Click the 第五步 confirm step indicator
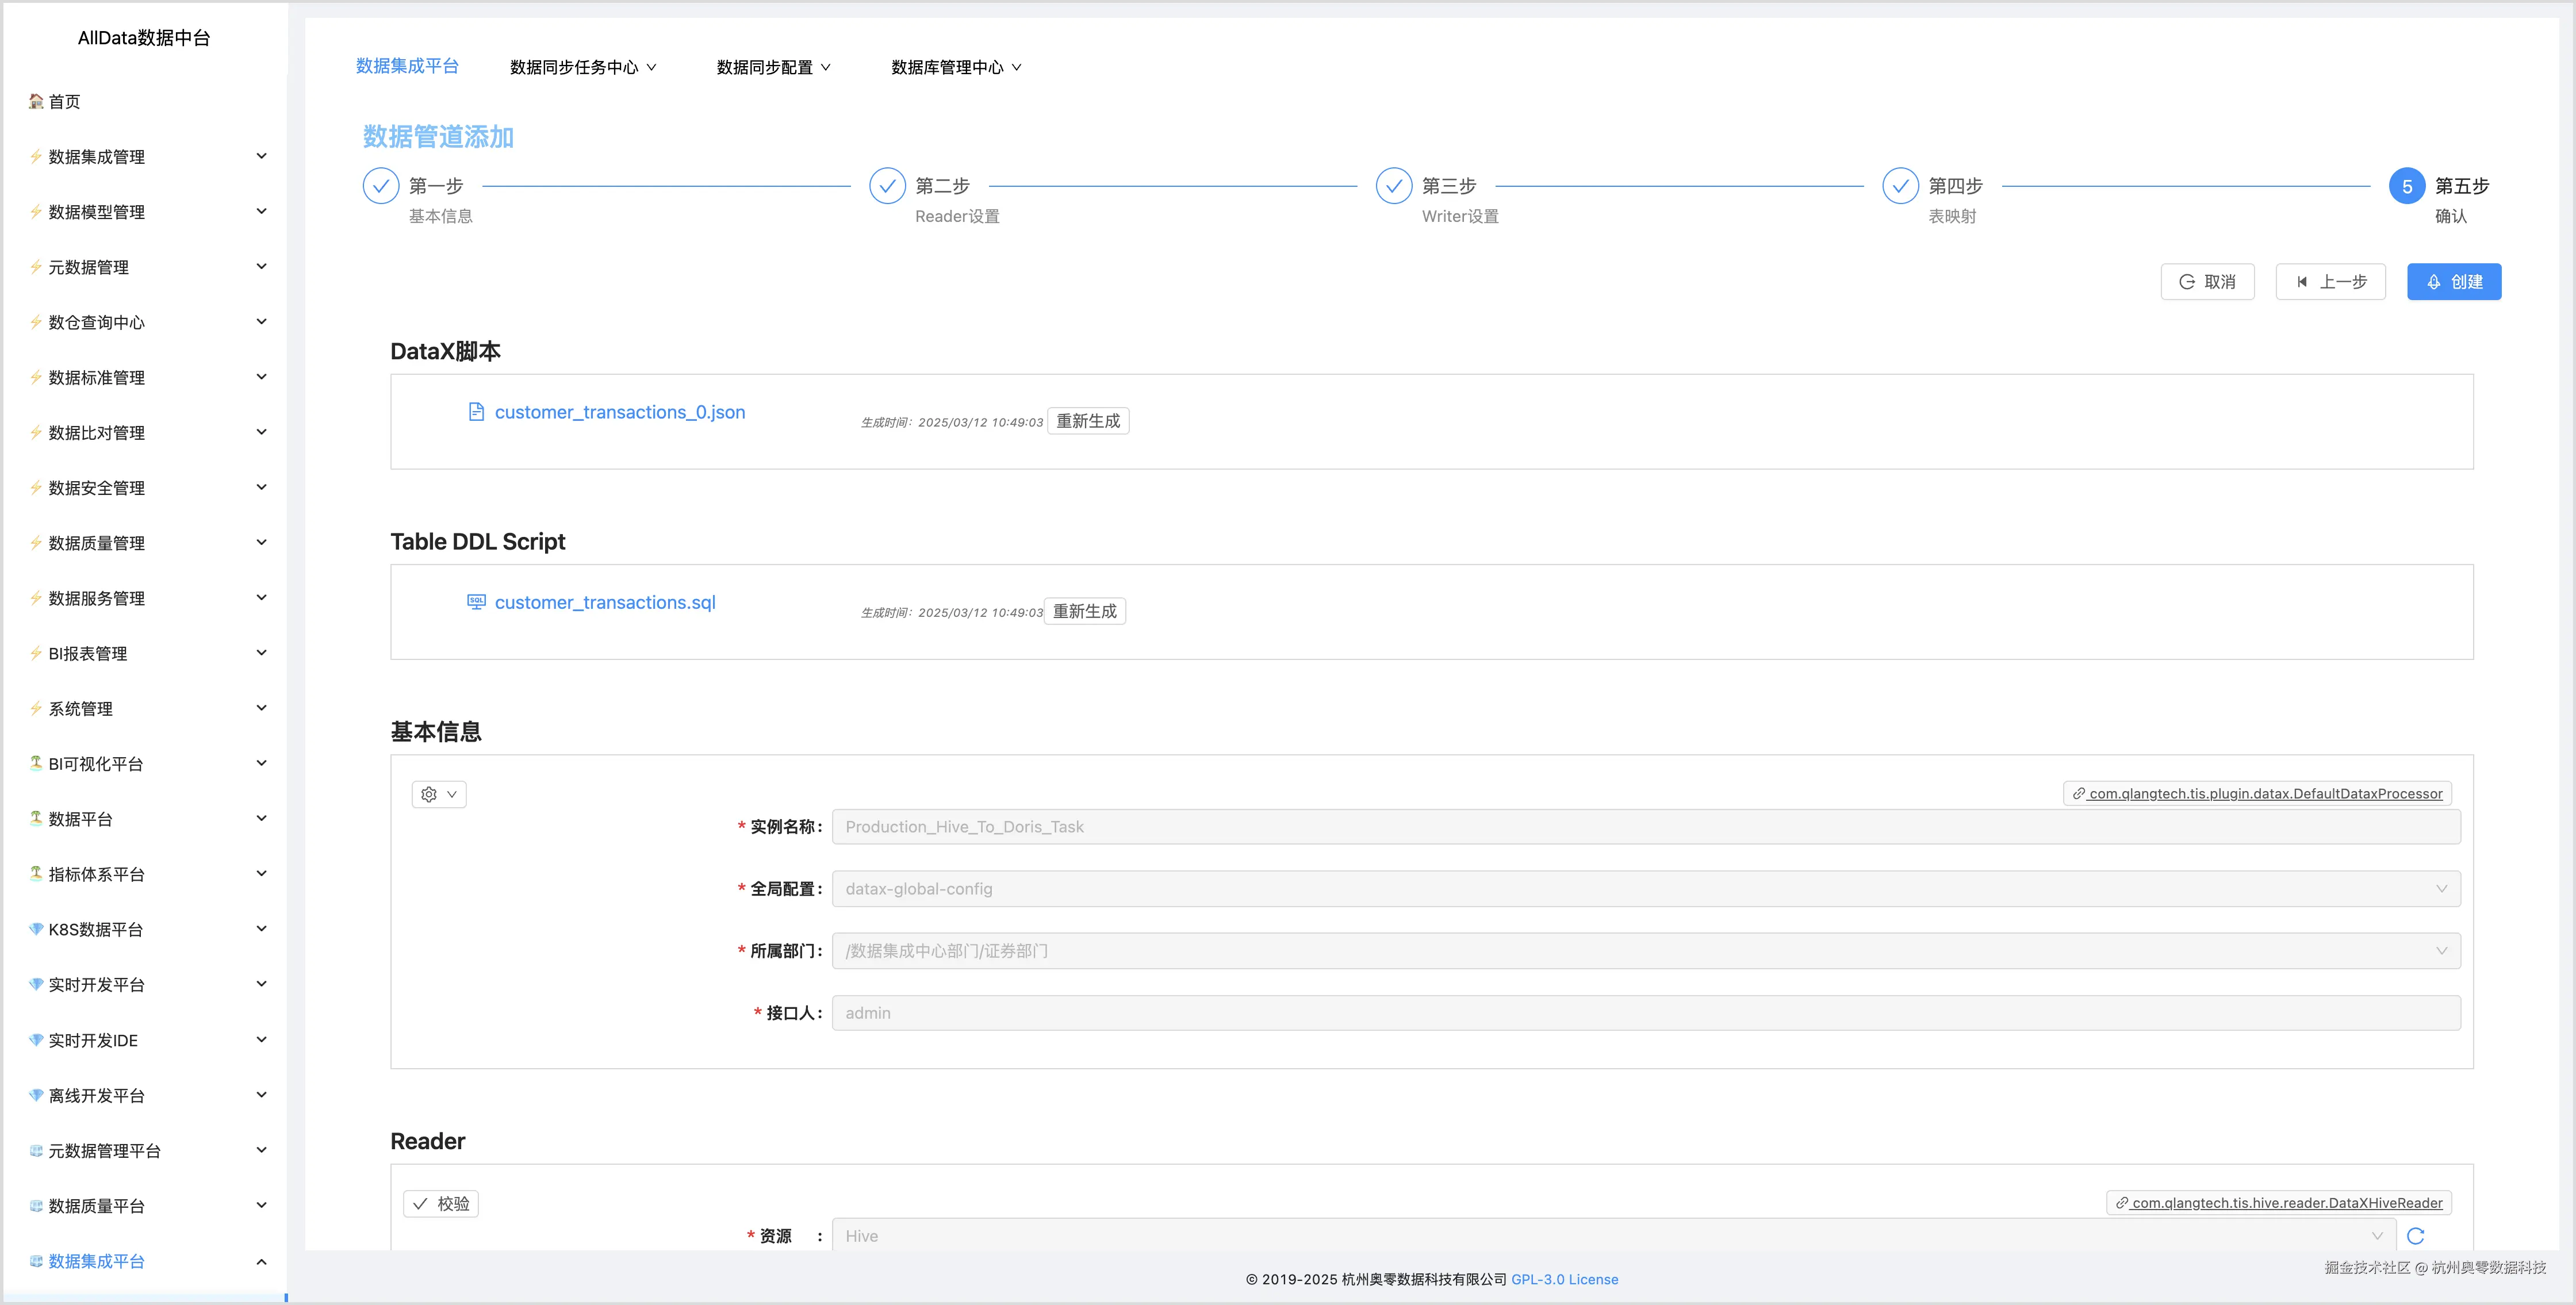The width and height of the screenshot is (2576, 1305). click(x=2406, y=185)
